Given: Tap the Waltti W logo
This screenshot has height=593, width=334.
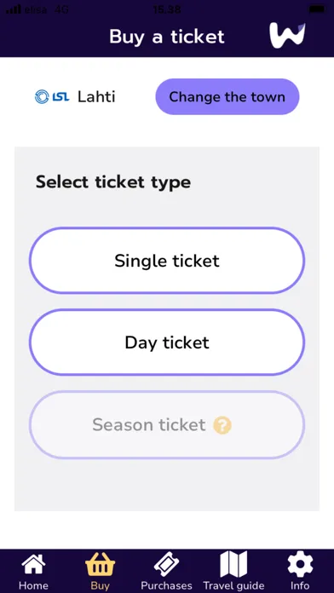Looking at the screenshot, I should coord(287,36).
